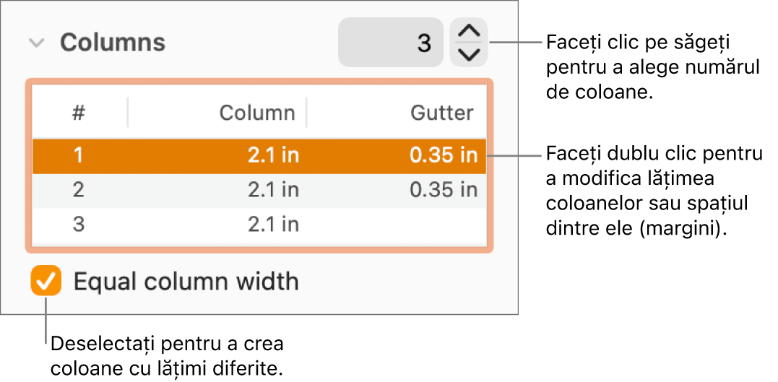
Task: Click the Gutter table header
Action: click(x=442, y=113)
